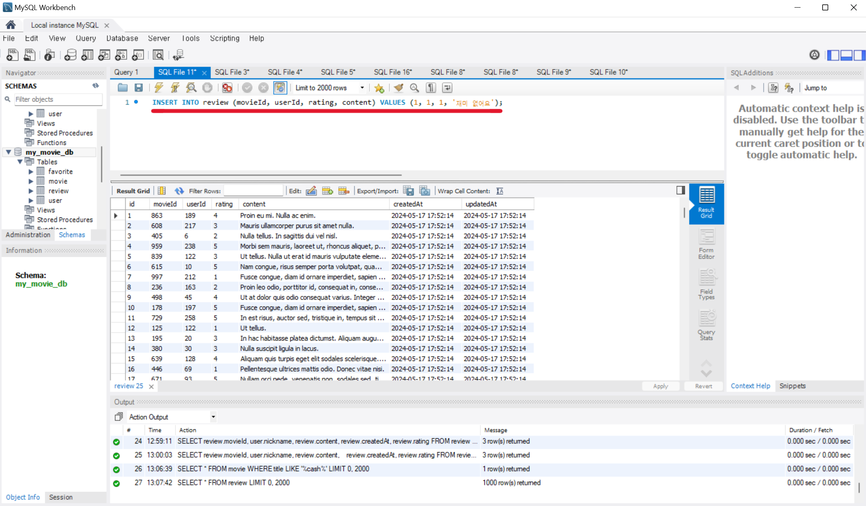This screenshot has height=506, width=866.
Task: Open the Query menu
Action: [86, 38]
